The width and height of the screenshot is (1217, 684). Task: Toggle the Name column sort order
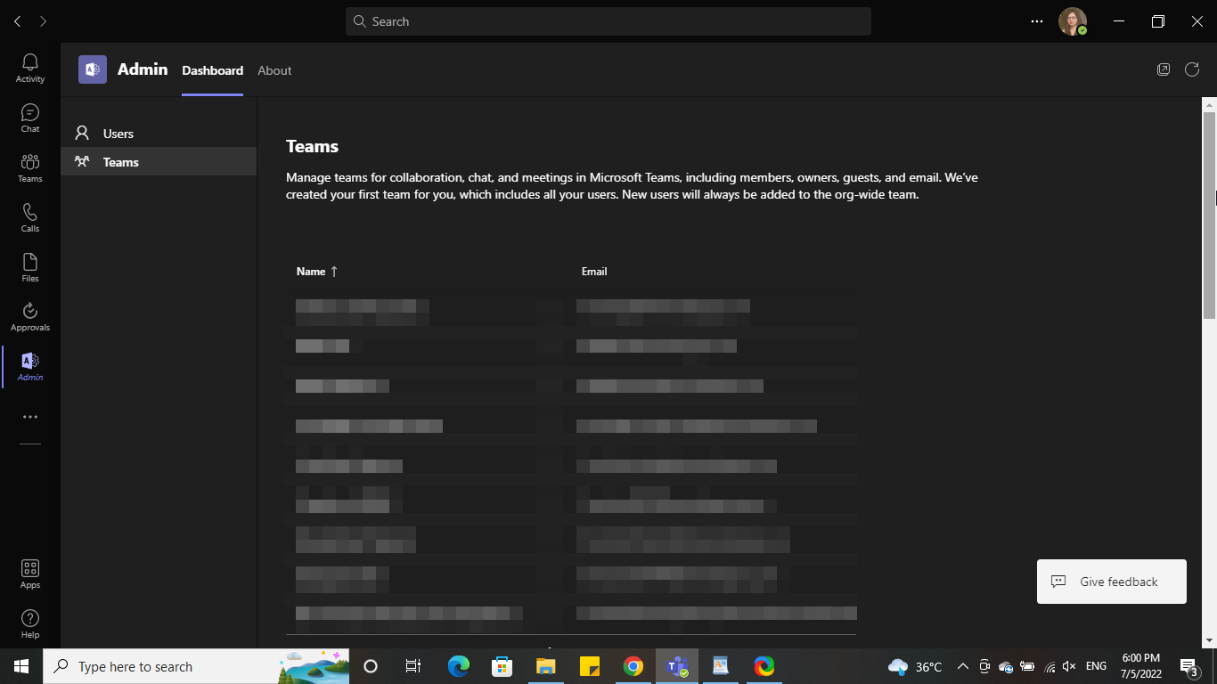click(x=316, y=271)
